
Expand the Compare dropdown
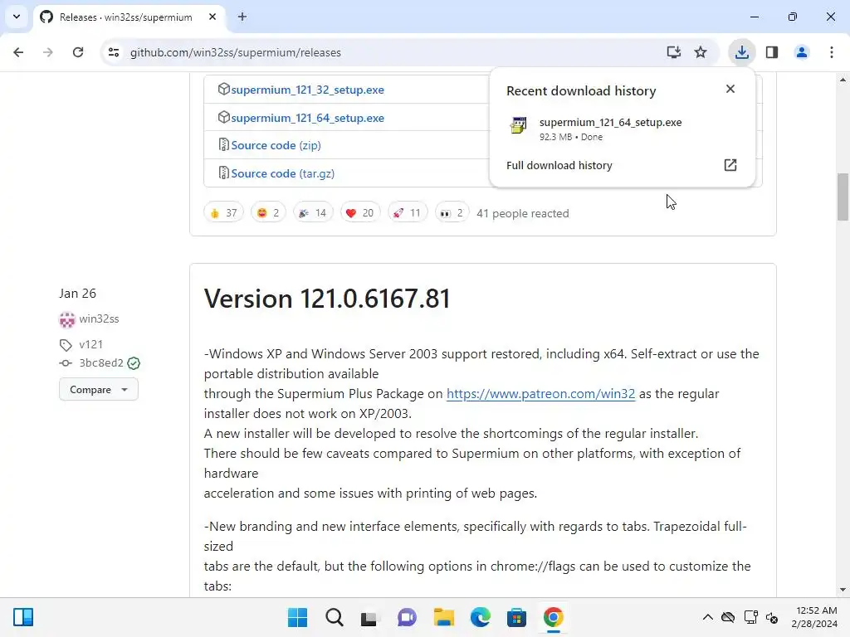click(98, 390)
